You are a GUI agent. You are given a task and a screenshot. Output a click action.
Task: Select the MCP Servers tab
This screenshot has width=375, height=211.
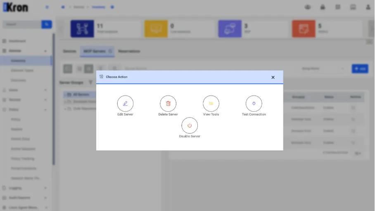(97, 52)
